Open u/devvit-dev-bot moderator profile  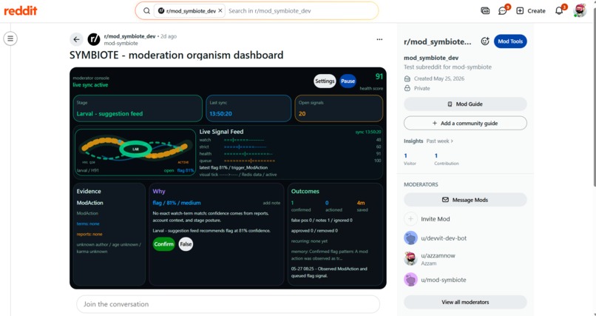444,238
